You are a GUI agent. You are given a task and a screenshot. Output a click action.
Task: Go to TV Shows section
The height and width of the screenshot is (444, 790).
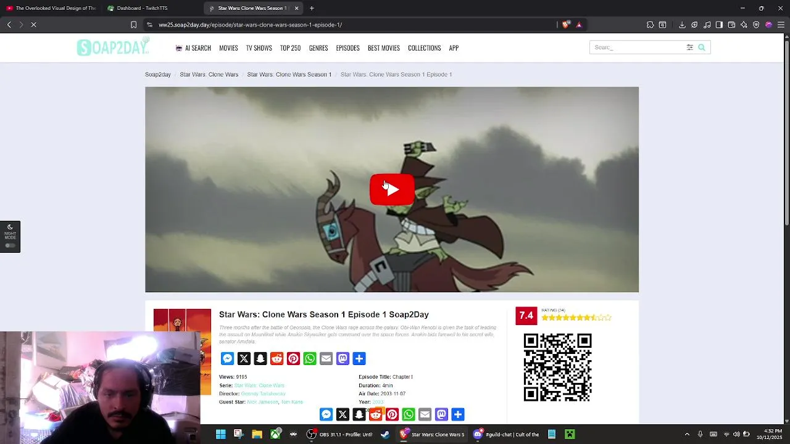[259, 48]
